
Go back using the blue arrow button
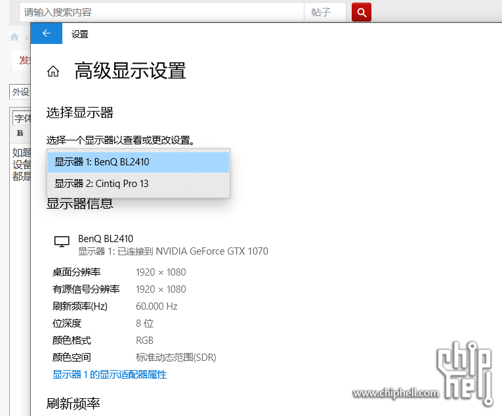(x=47, y=33)
